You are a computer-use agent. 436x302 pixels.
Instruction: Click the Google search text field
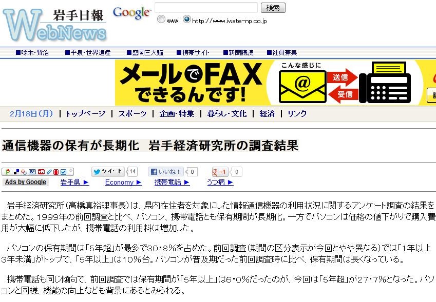(x=206, y=8)
